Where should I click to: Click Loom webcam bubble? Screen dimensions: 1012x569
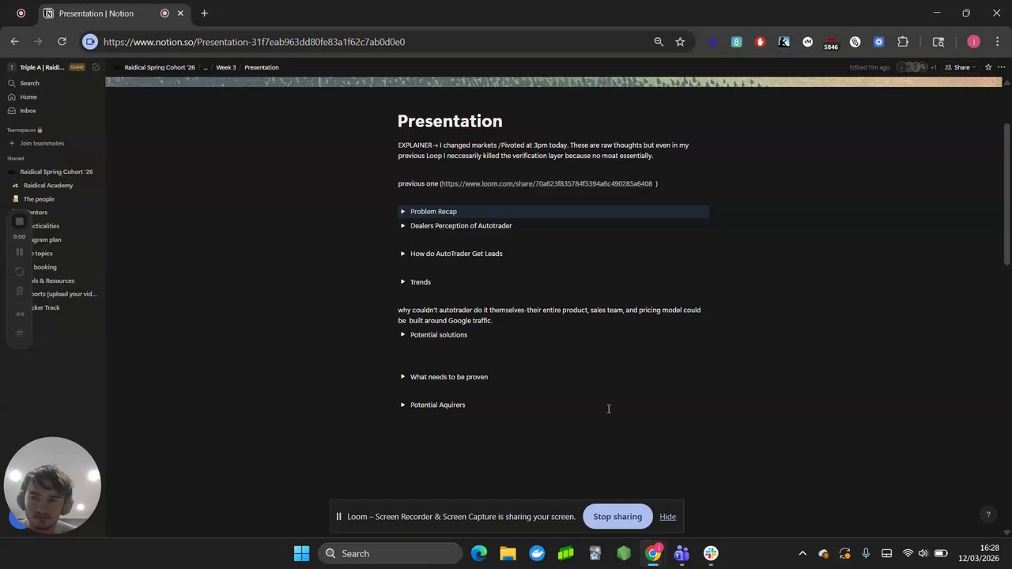pyautogui.click(x=52, y=485)
